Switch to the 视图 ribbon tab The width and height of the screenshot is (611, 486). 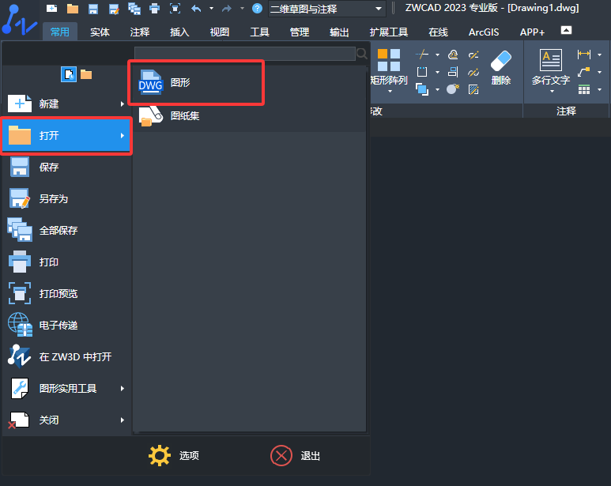(220, 32)
